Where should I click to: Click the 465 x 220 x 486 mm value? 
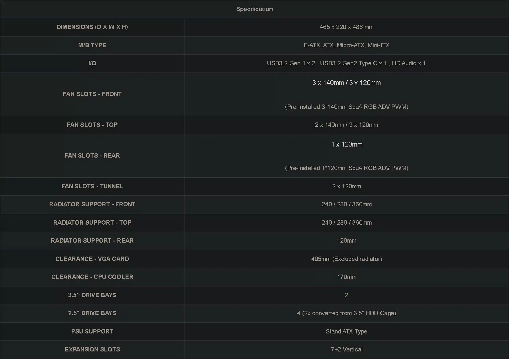346,27
